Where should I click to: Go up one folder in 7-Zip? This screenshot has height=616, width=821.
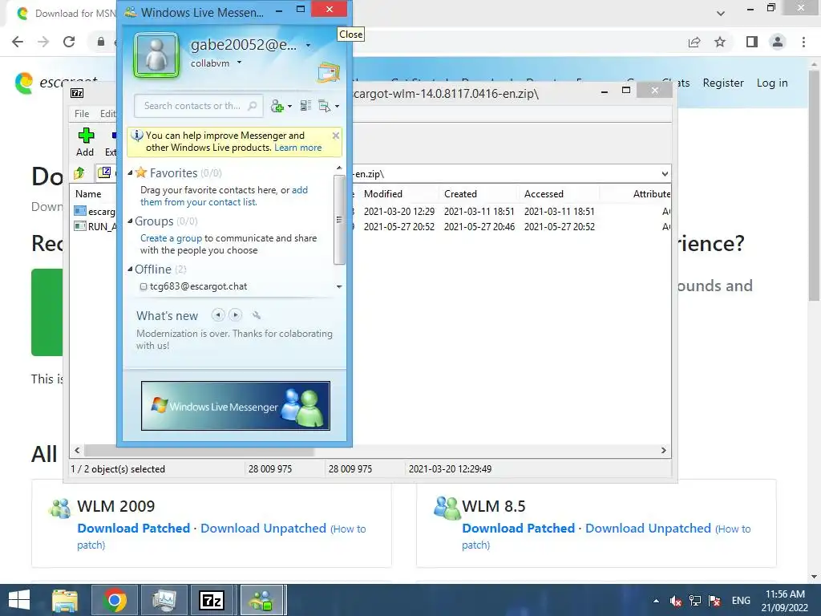coord(79,173)
